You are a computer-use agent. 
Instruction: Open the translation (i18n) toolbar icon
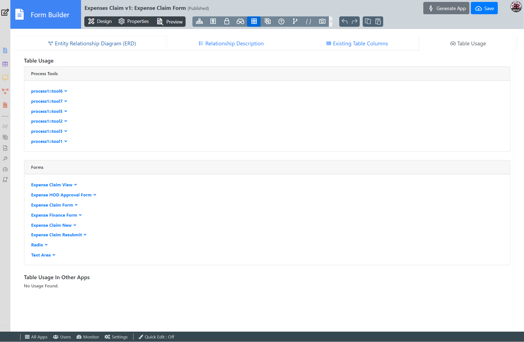[x=267, y=22]
